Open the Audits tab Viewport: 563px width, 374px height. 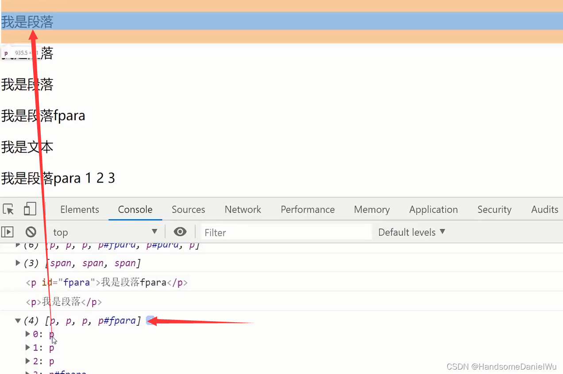pos(545,210)
